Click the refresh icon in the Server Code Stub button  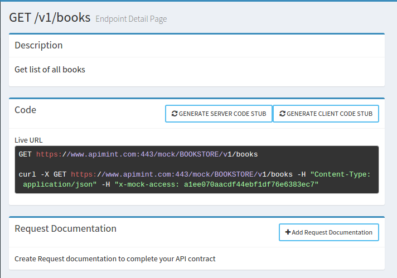point(175,114)
